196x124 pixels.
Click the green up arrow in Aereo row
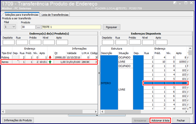tap(50, 62)
